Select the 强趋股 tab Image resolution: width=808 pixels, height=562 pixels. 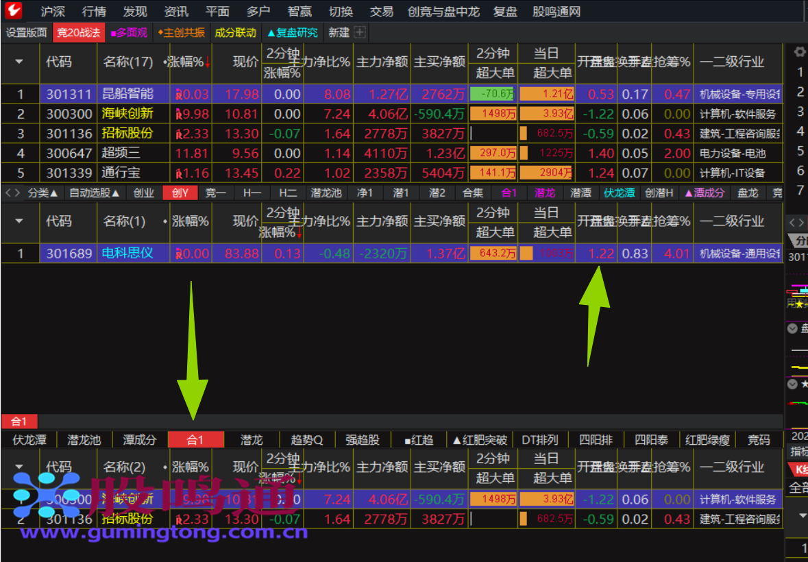pyautogui.click(x=363, y=440)
